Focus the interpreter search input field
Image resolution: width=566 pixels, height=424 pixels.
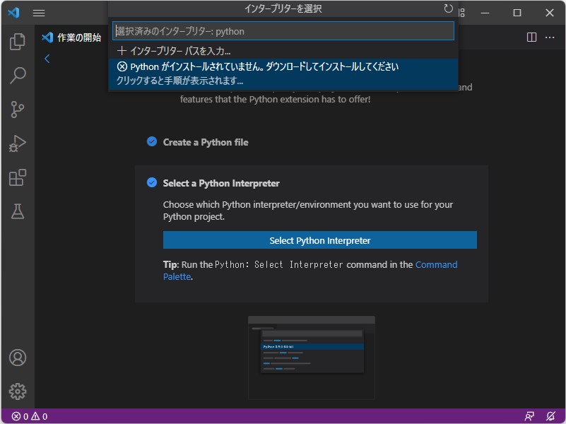[283, 30]
